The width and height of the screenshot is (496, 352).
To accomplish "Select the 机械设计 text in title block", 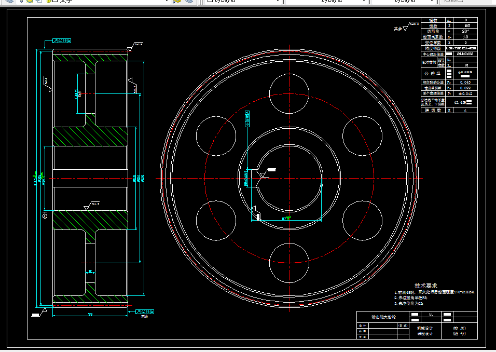I will (x=425, y=328).
